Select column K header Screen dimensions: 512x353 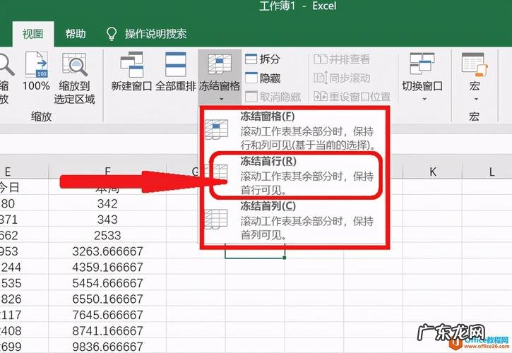(433, 172)
